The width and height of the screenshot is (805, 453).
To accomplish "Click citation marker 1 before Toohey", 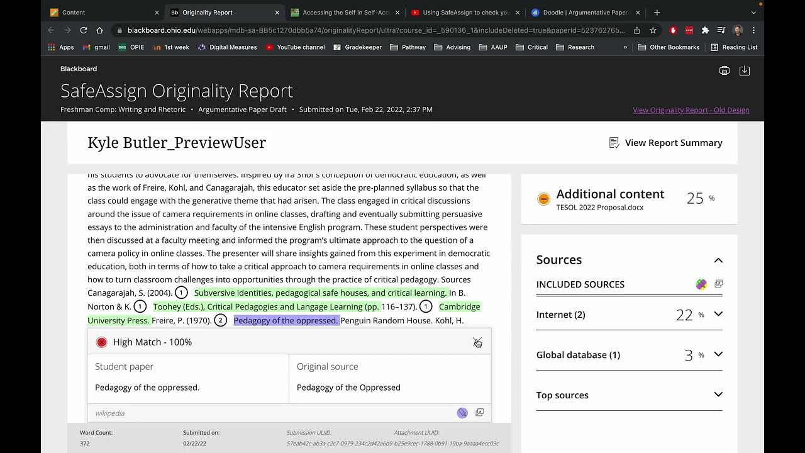I will tap(140, 306).
